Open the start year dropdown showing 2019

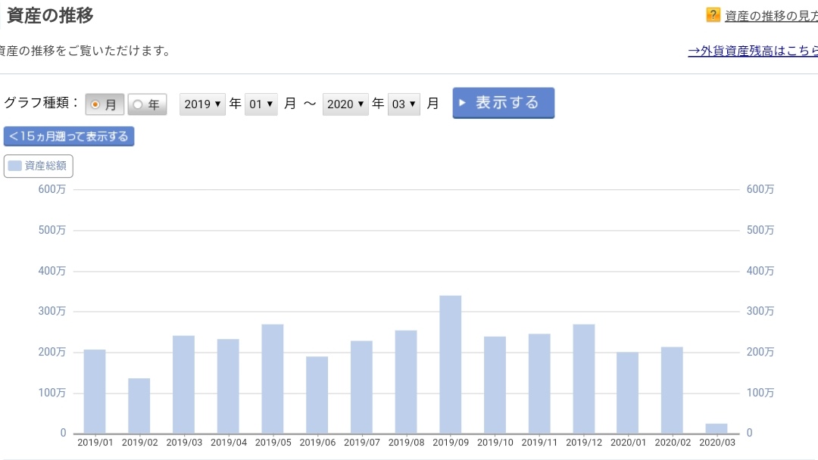click(203, 104)
